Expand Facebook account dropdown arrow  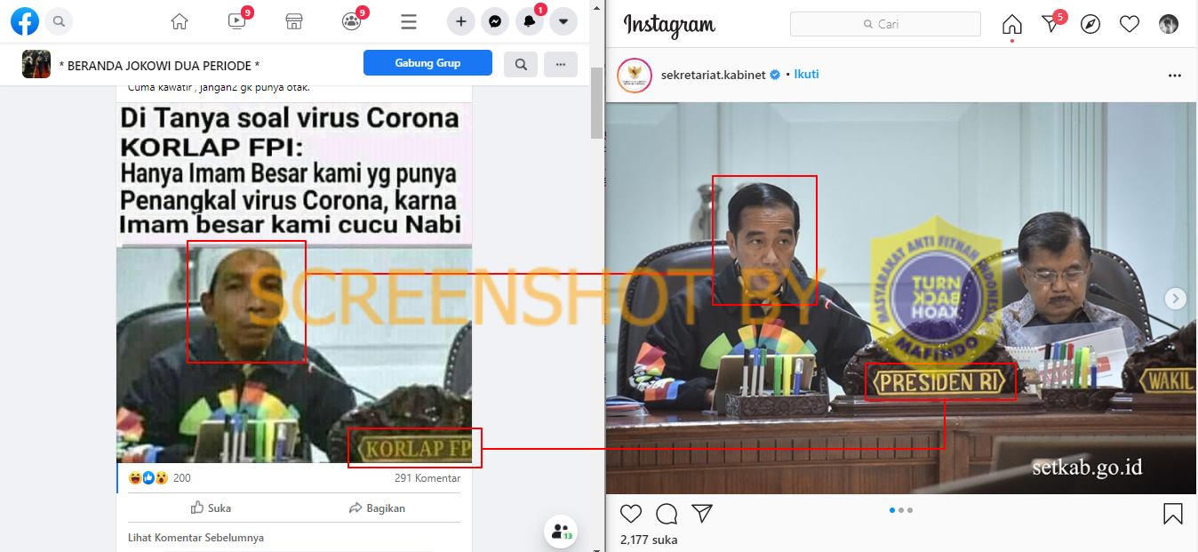[563, 21]
